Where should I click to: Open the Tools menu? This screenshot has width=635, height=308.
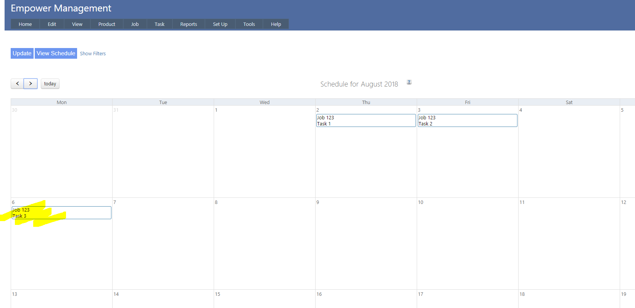[249, 24]
